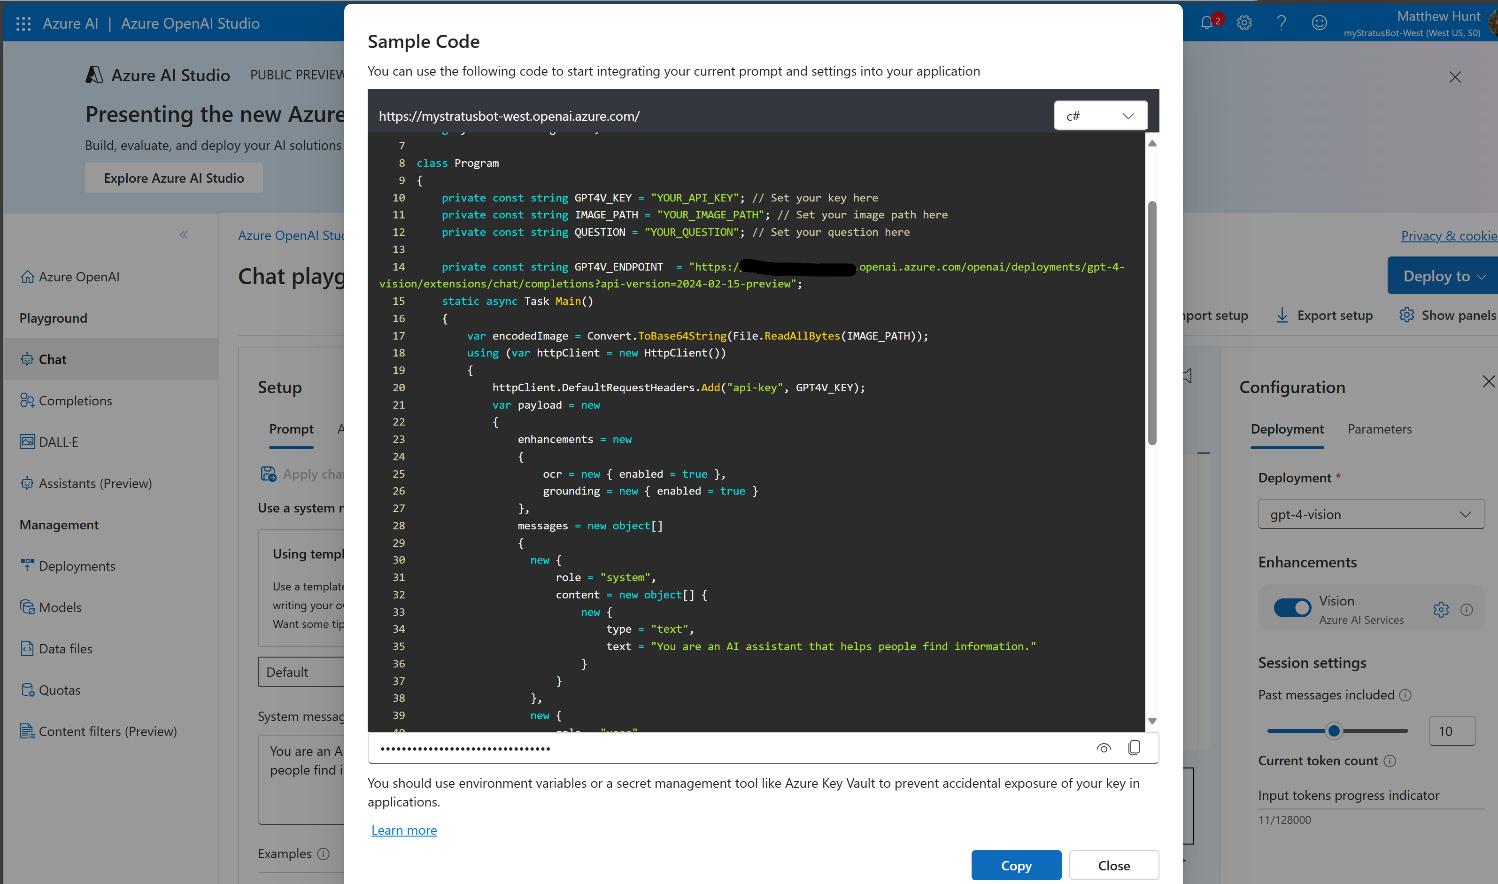1498x884 pixels.
Task: Click Azure AI header link
Action: click(70, 23)
